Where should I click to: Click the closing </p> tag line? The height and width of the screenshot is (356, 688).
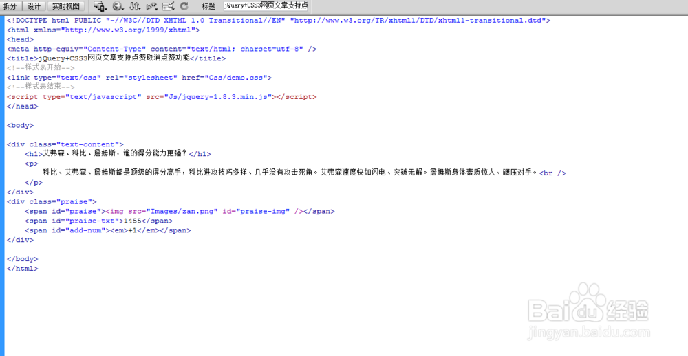(34, 183)
